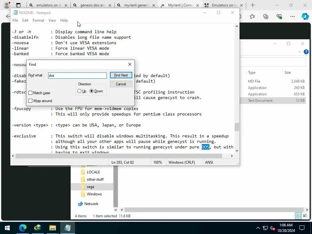
Task: Click Notepad vertical scrollbar thumb
Action: tap(237, 127)
